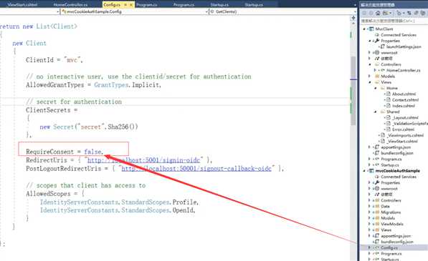Select Config.cs in Solution Explorer
Screen dimensions: 428x261
[x=389, y=247]
